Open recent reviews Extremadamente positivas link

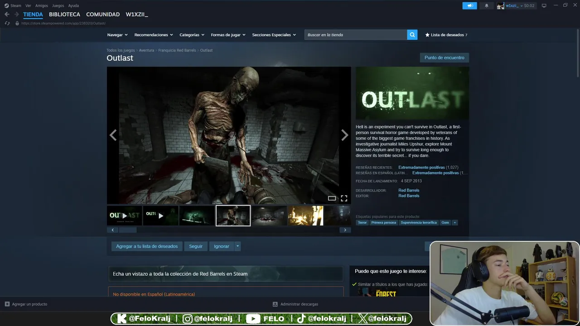click(x=421, y=168)
